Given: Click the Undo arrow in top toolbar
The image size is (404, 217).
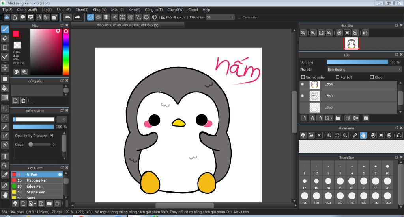Looking at the screenshot, I should point(67,17).
